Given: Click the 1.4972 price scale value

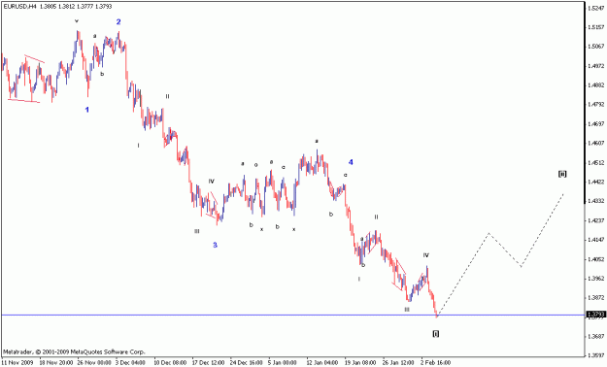Looking at the screenshot, I should coord(596,66).
